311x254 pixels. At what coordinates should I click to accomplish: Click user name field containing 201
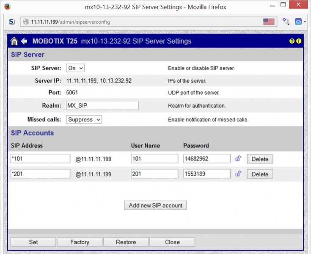click(x=154, y=174)
